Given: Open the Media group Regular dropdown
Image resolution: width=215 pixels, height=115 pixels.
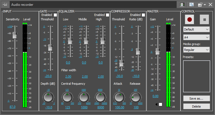Looking at the screenshot, I should click(x=196, y=50).
